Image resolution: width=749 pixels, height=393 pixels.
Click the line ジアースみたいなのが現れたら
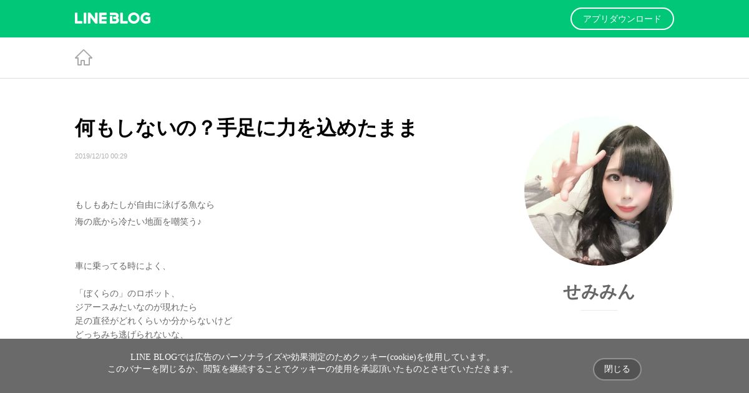click(136, 307)
